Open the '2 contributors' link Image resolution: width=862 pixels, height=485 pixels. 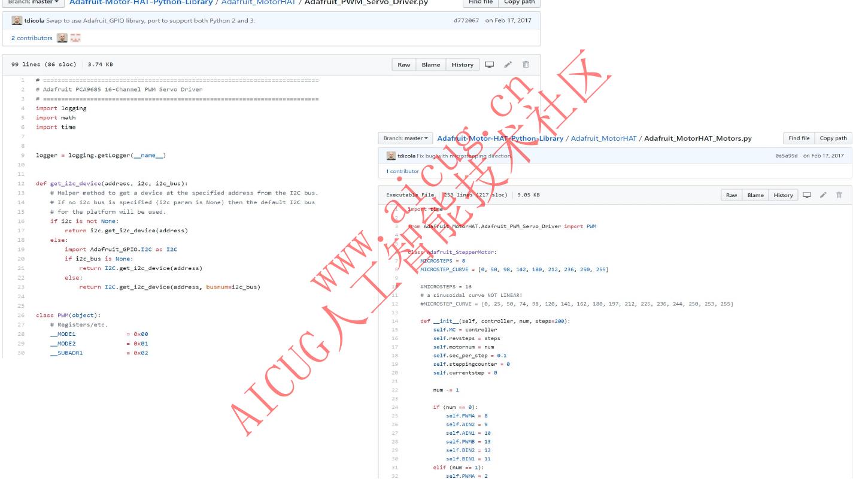[x=32, y=38]
